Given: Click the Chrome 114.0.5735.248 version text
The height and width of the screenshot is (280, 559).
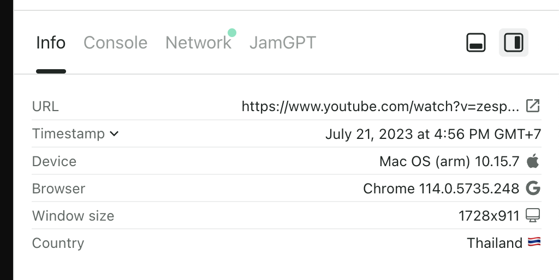Looking at the screenshot, I should click(441, 188).
